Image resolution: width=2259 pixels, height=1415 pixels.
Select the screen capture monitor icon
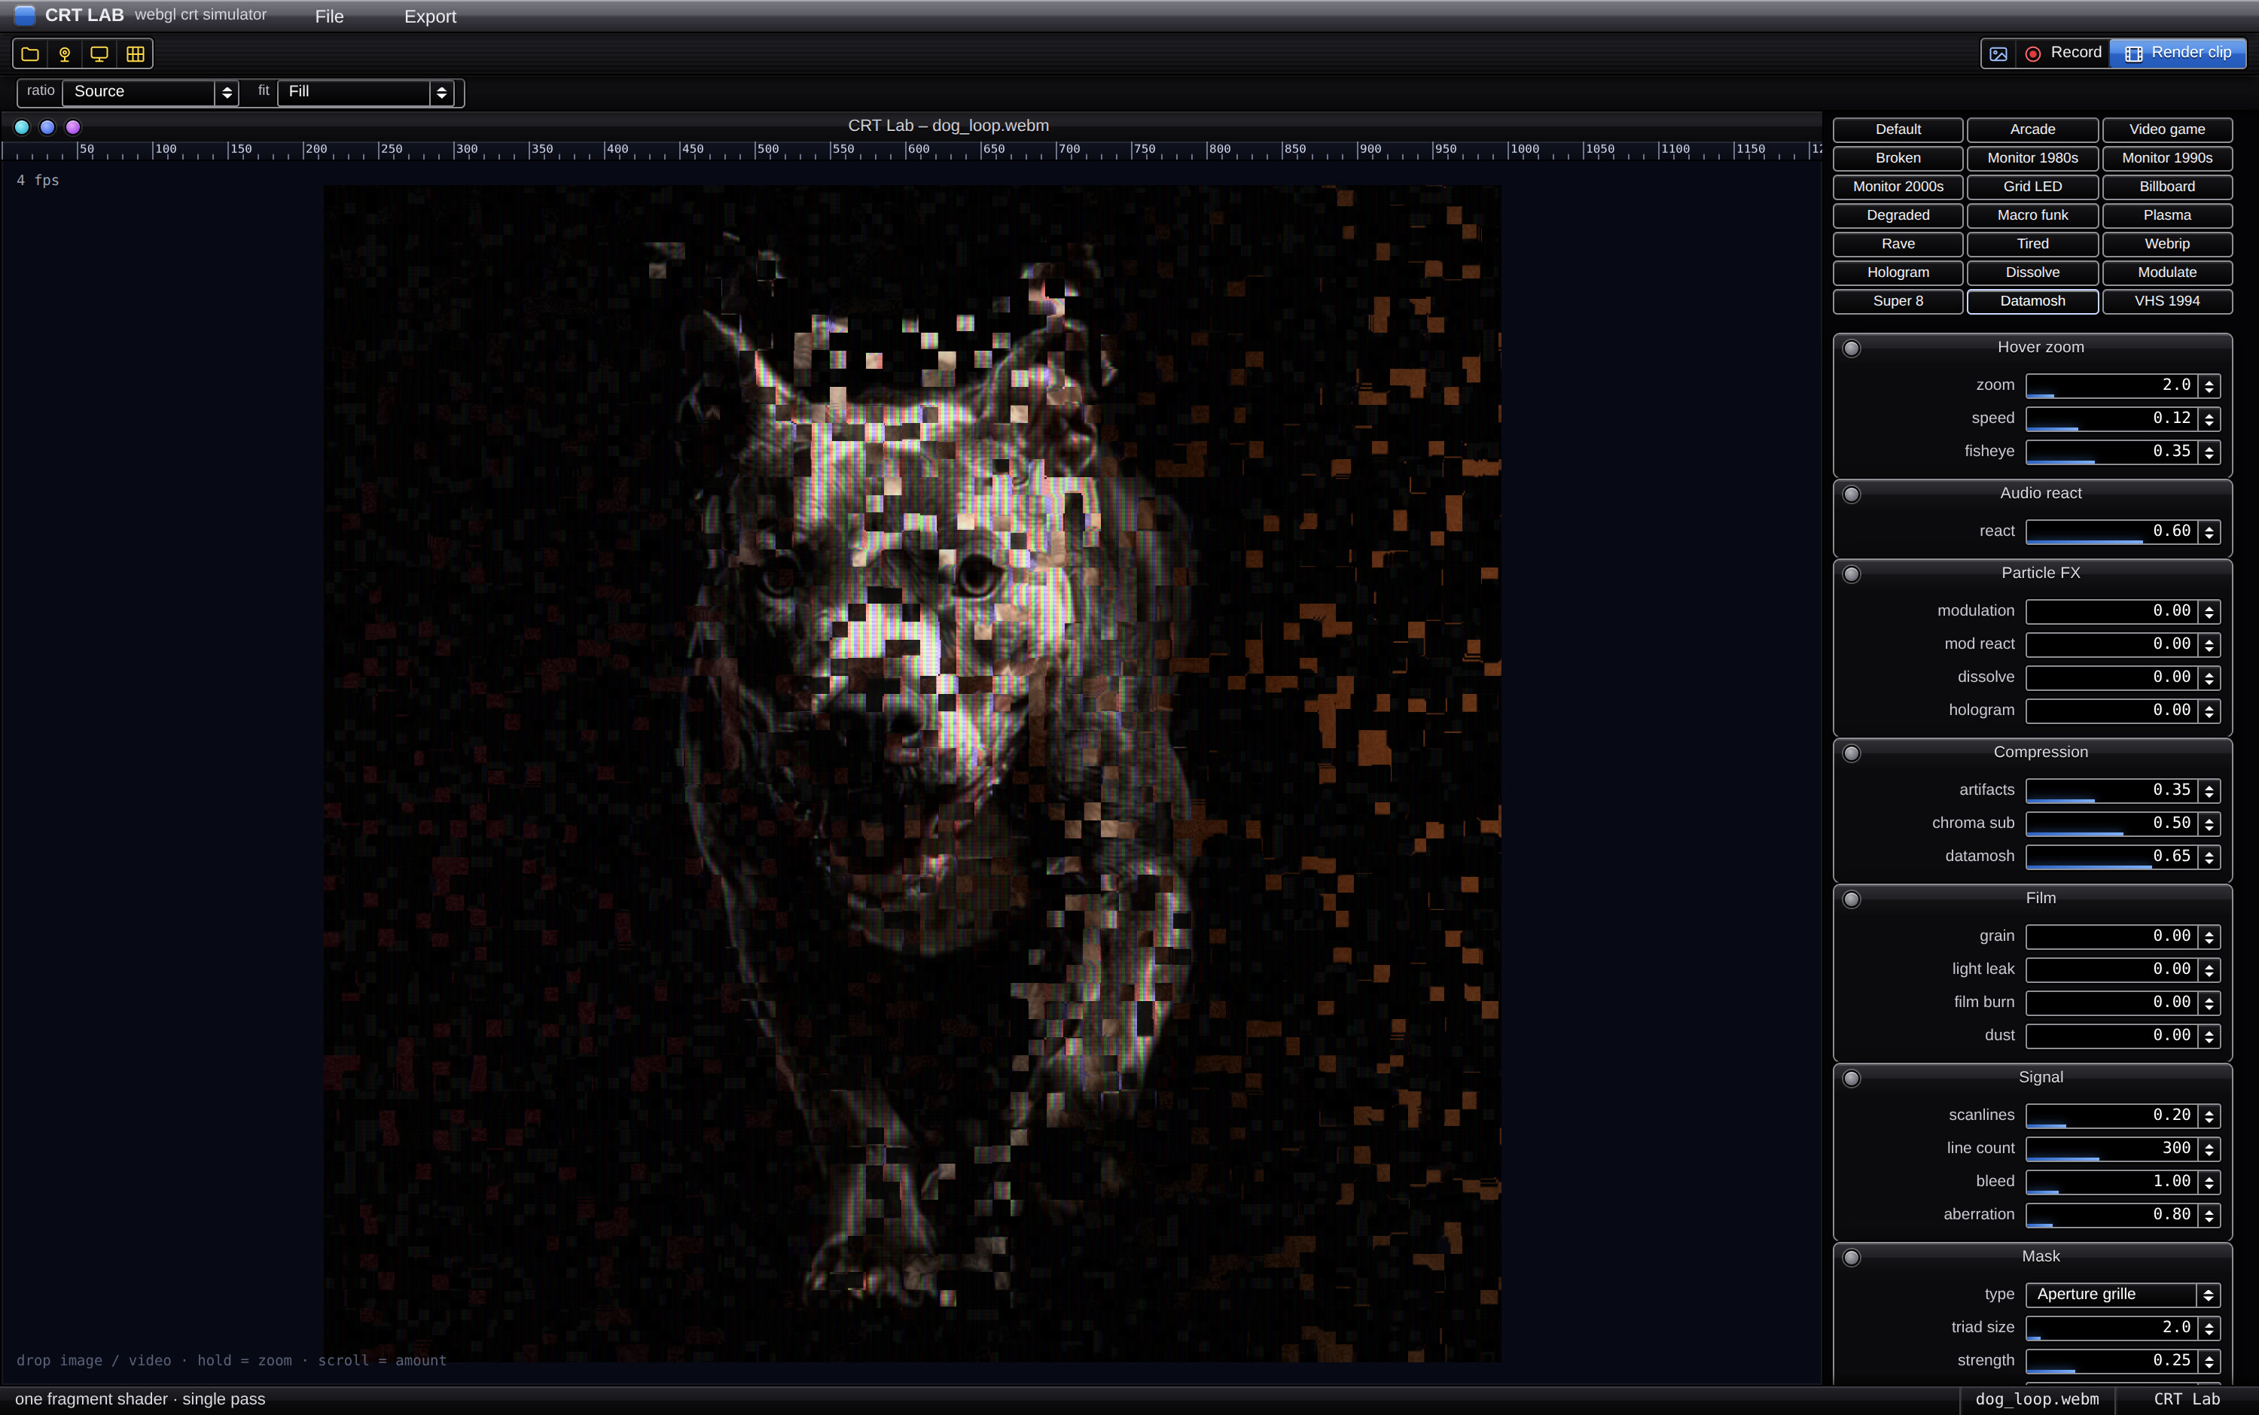(99, 54)
